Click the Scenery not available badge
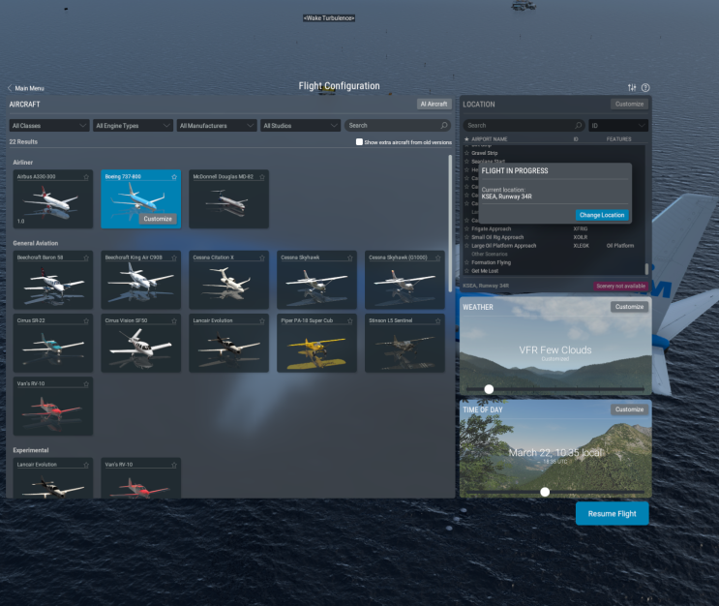 click(621, 287)
